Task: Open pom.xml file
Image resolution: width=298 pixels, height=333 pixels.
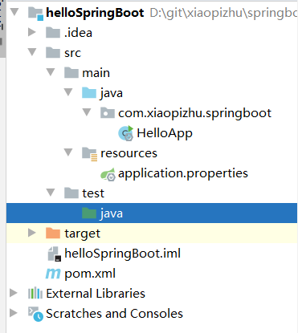Action: 90,274
